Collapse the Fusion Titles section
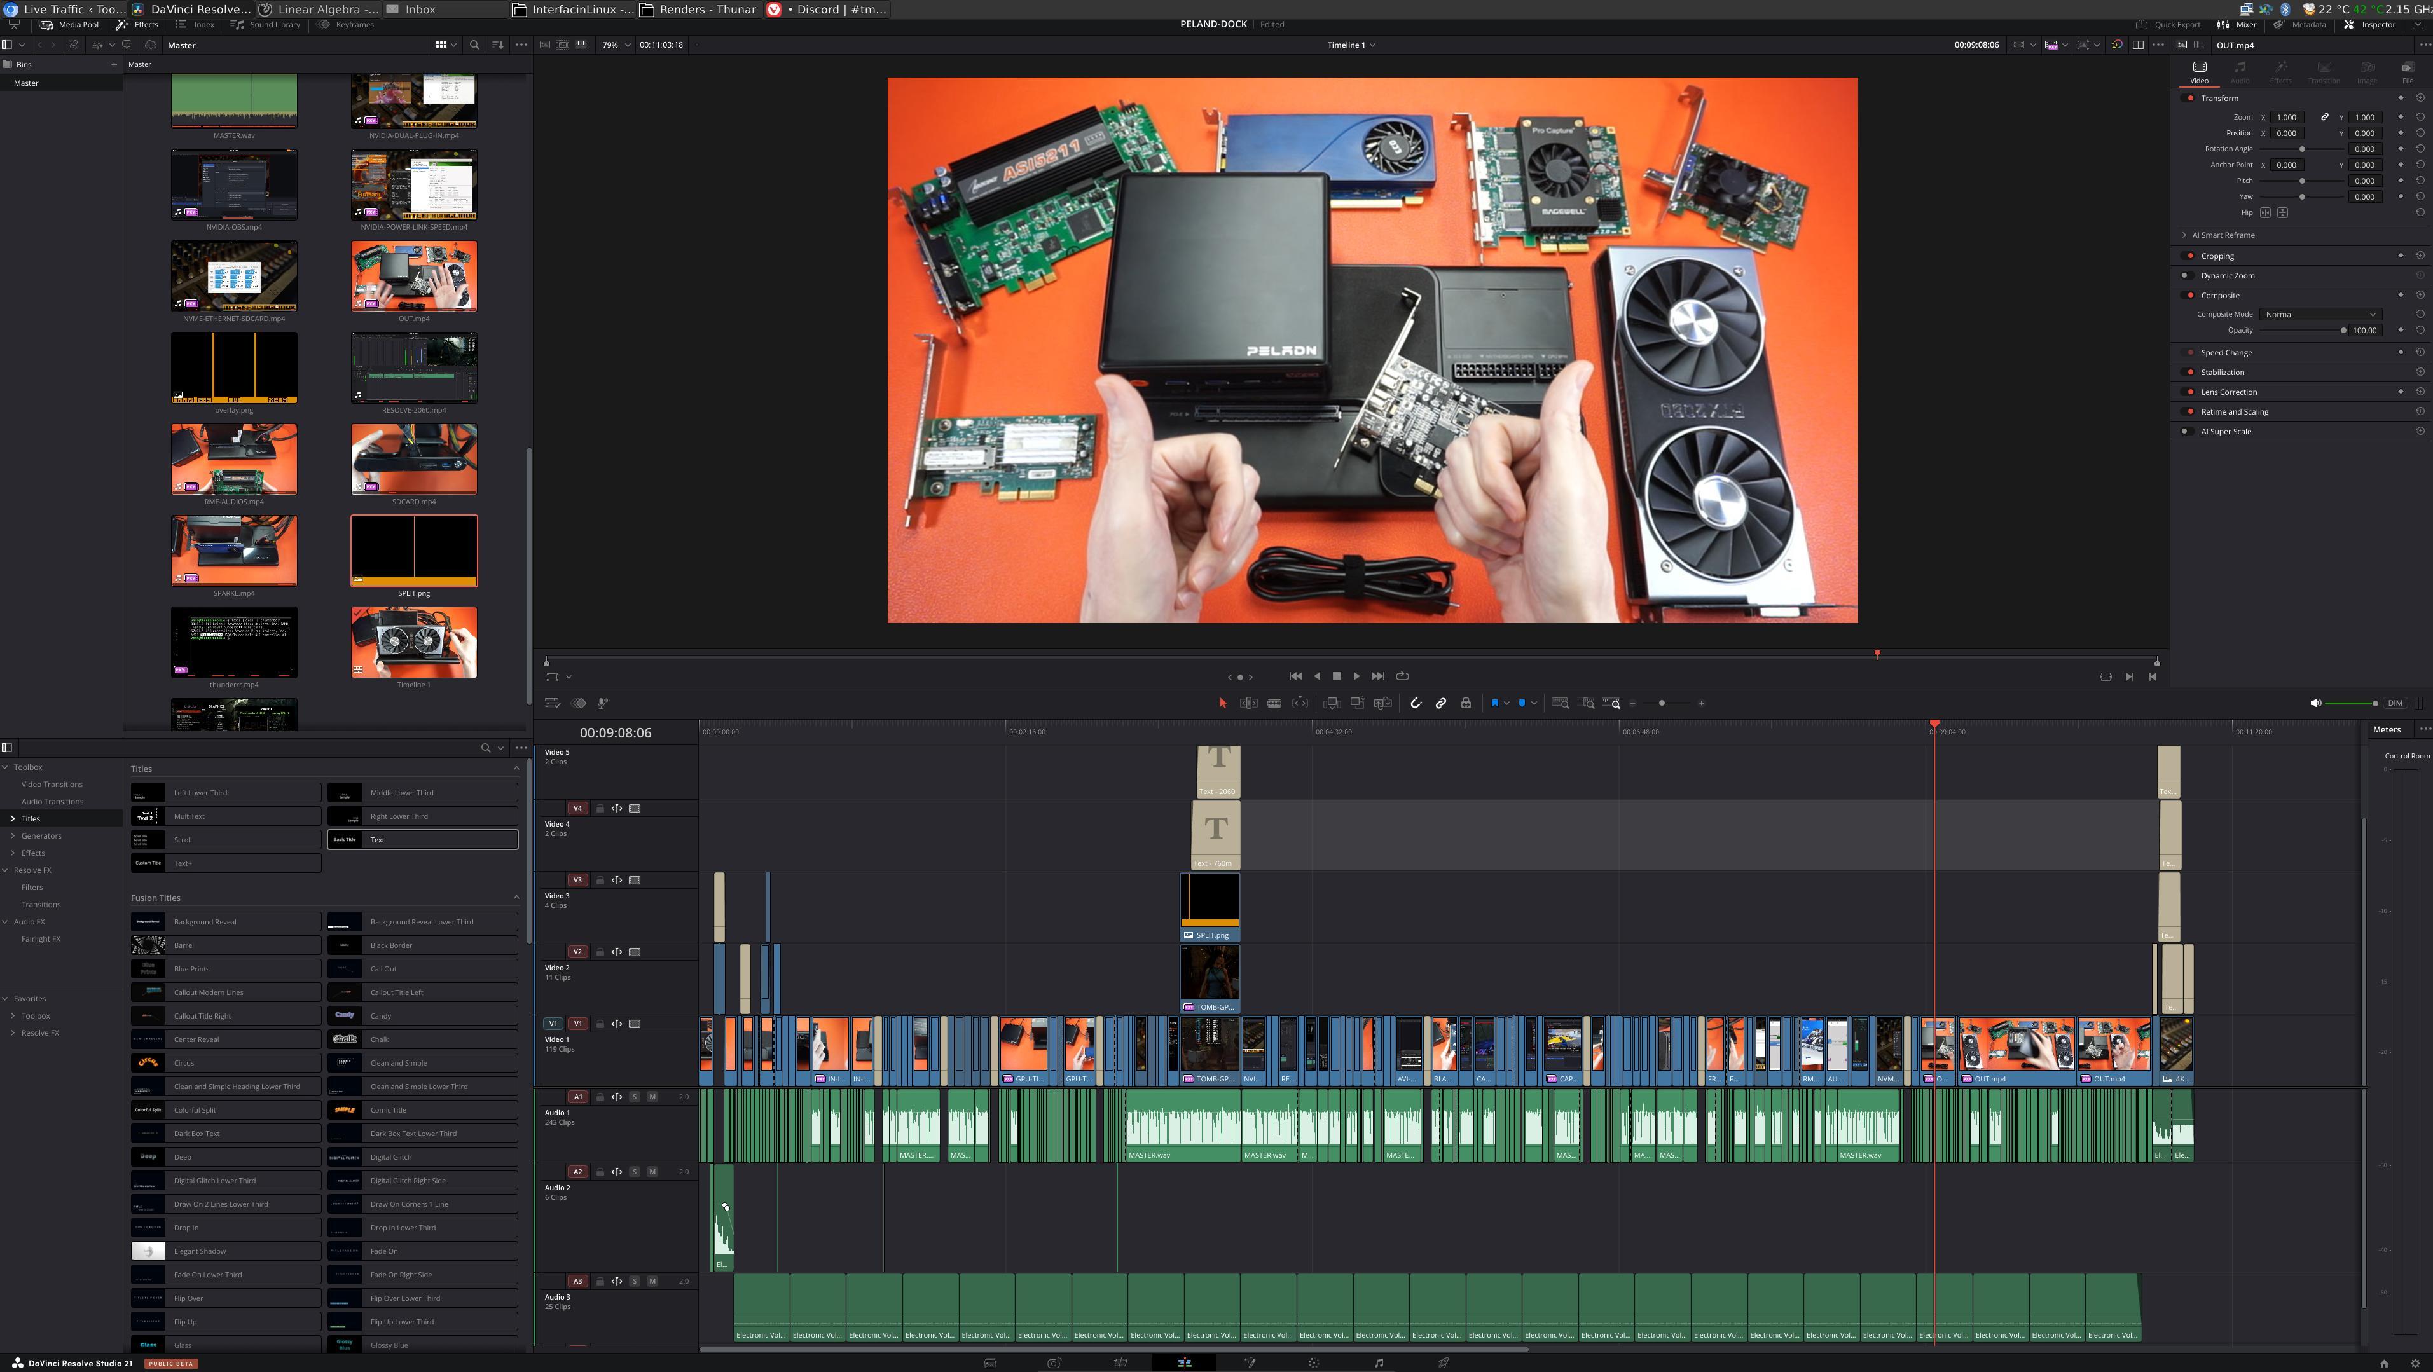 516,898
